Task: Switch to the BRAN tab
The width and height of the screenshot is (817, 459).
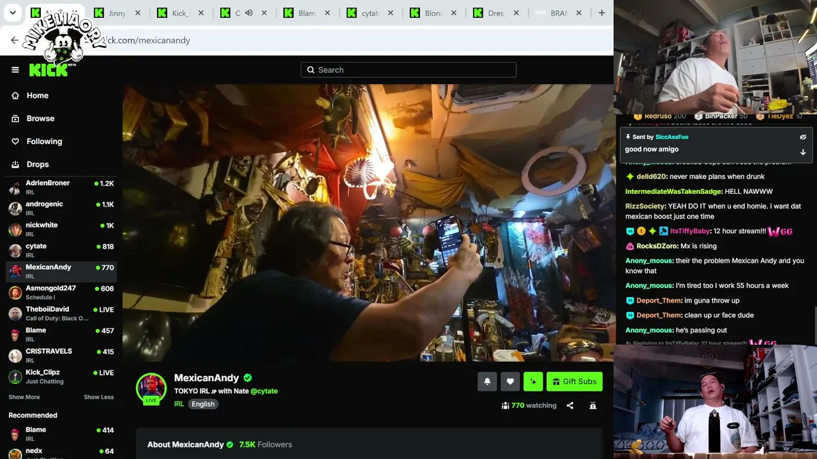Action: (559, 13)
